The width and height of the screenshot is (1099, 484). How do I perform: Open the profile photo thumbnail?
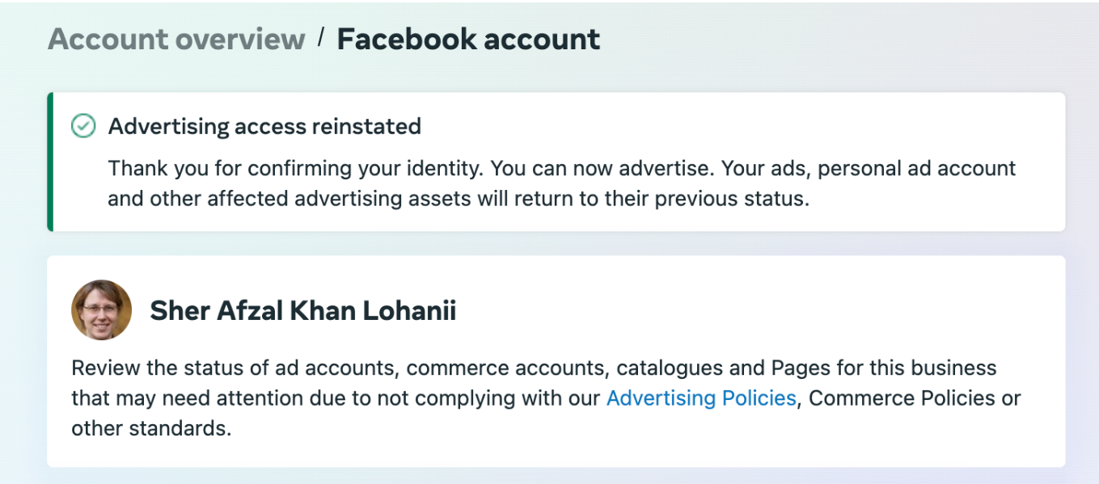coord(101,310)
